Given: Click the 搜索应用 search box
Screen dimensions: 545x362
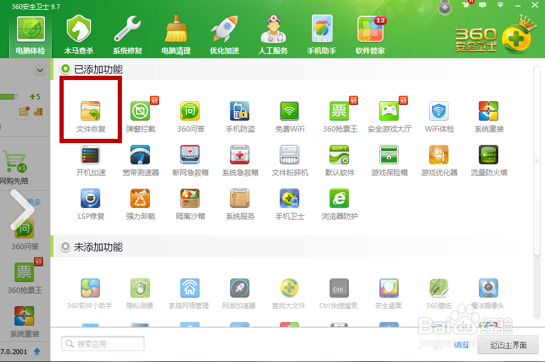Looking at the screenshot, I should (103, 344).
